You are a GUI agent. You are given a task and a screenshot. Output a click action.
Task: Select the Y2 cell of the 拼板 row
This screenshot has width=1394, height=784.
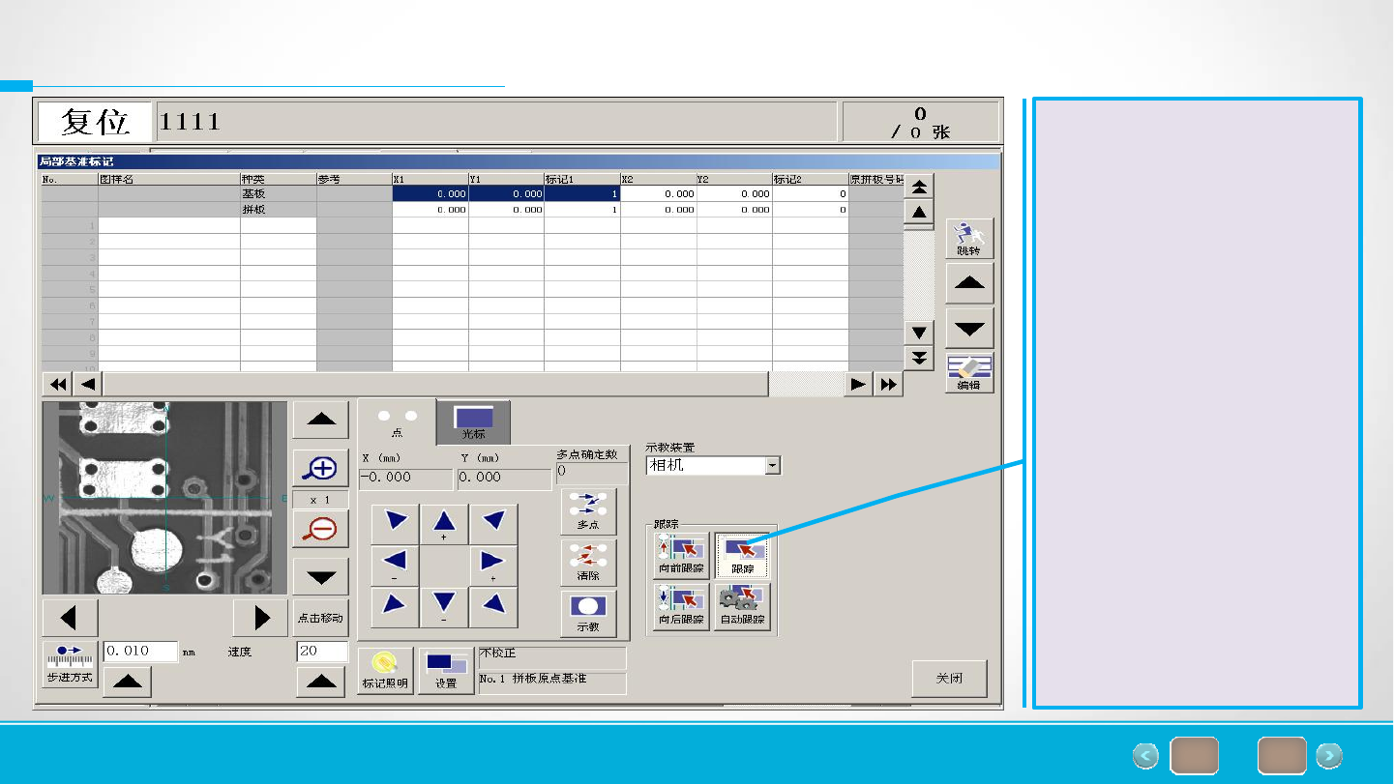pyautogui.click(x=734, y=209)
